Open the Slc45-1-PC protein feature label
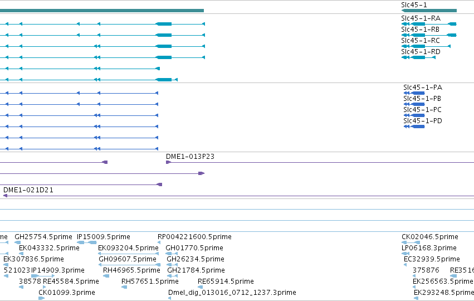The height and width of the screenshot is (301, 474). pos(422,110)
